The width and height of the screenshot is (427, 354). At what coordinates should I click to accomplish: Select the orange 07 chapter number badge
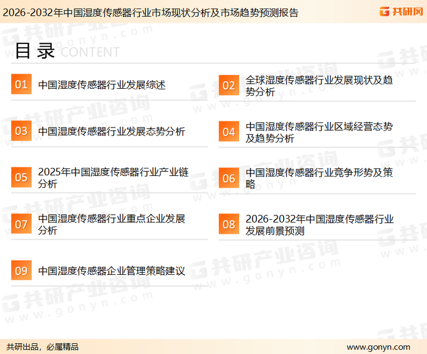point(21,224)
